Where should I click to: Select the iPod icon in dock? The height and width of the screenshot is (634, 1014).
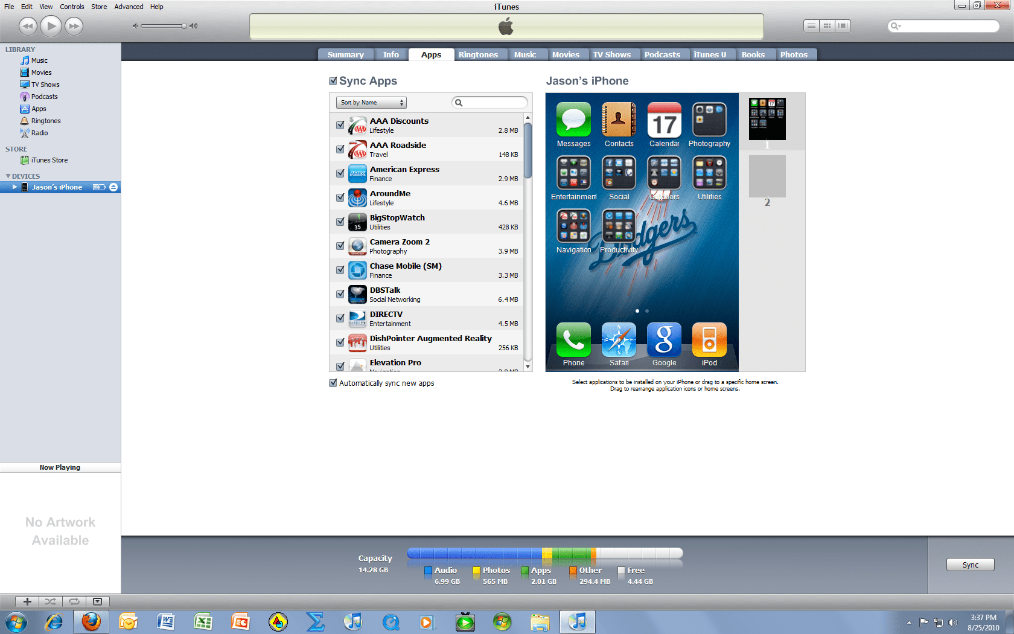(709, 339)
